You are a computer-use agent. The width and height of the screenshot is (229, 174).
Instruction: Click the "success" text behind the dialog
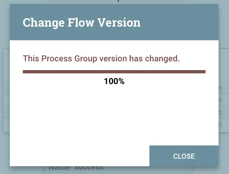pos(89,168)
